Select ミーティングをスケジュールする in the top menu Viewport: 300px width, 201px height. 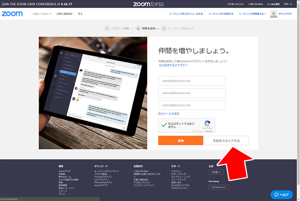click(x=186, y=14)
